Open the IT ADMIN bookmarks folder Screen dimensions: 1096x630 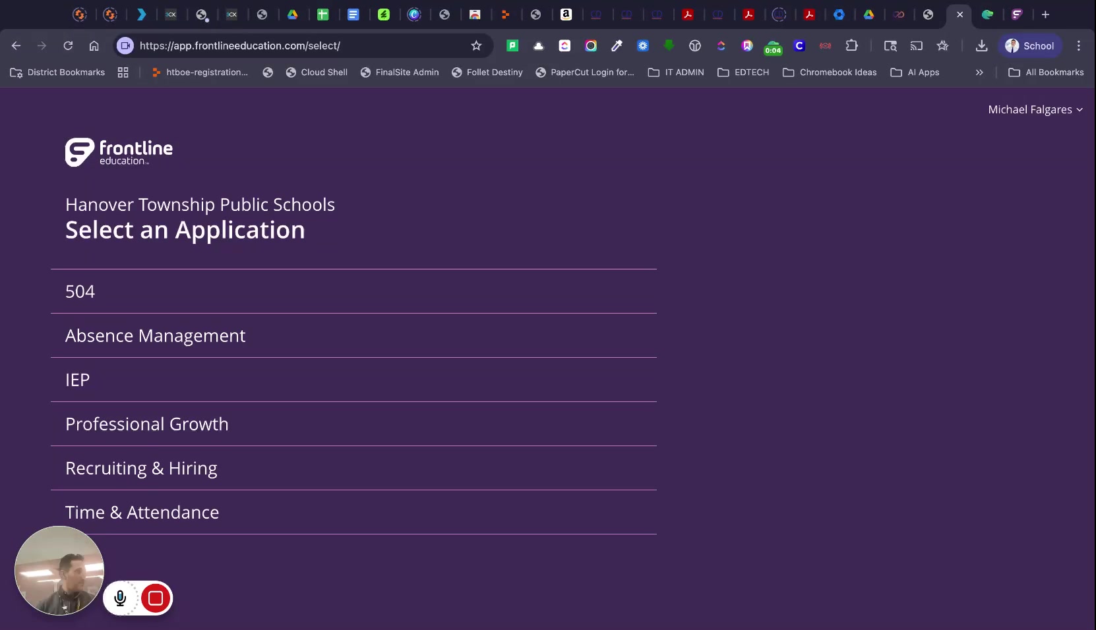click(x=676, y=72)
